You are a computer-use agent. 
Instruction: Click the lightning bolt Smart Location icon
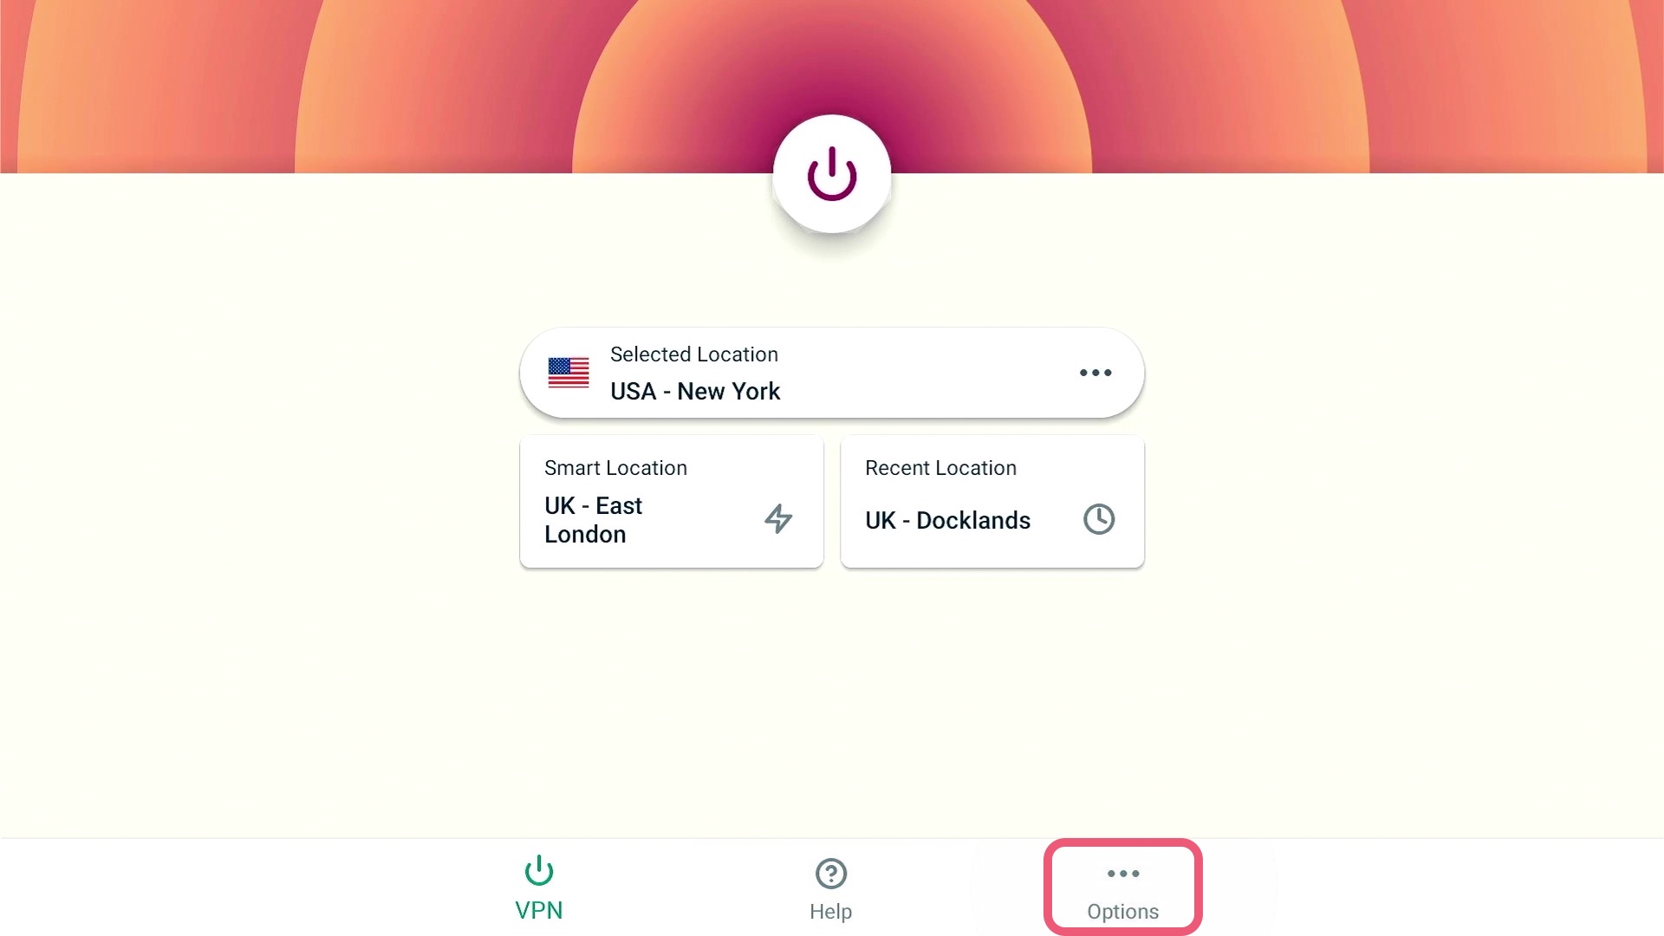(778, 519)
